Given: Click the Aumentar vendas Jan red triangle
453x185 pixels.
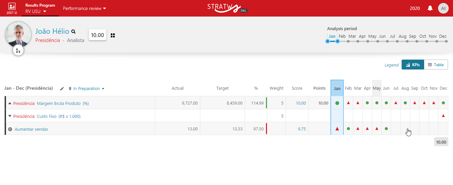Looking at the screenshot, I should [337, 129].
